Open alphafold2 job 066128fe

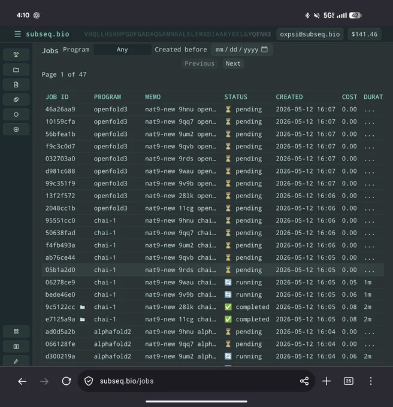213,344
